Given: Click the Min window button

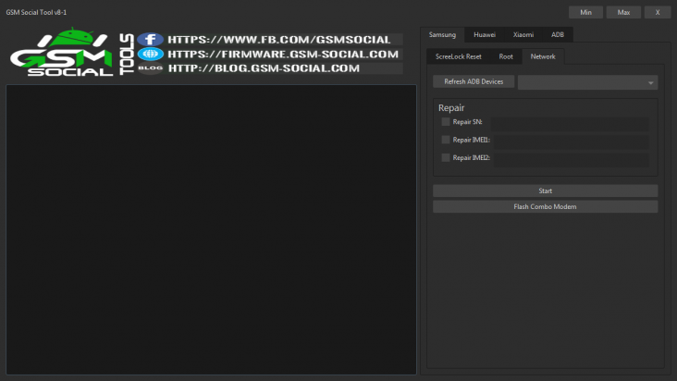Looking at the screenshot, I should [x=585, y=12].
